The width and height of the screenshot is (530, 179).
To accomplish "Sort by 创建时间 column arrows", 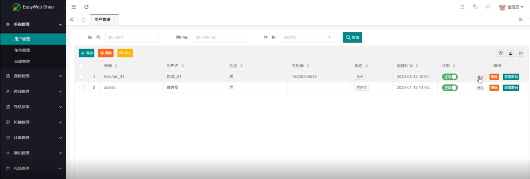I will pyautogui.click(x=417, y=66).
